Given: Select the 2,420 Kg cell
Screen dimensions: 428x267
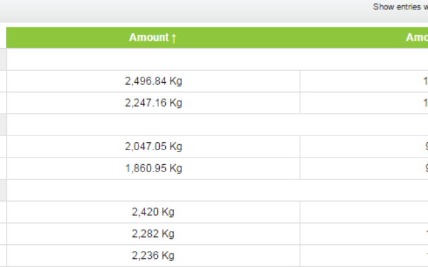Looking at the screenshot, I should 153,212.
